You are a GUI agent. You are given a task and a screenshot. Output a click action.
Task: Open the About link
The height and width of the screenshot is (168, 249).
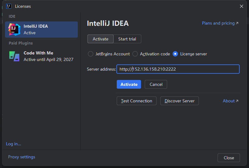(230, 101)
